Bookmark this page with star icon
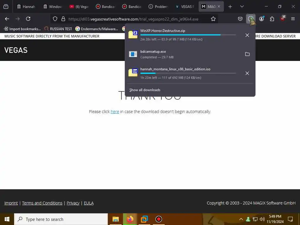This screenshot has height=225, width=300. coord(213,19)
